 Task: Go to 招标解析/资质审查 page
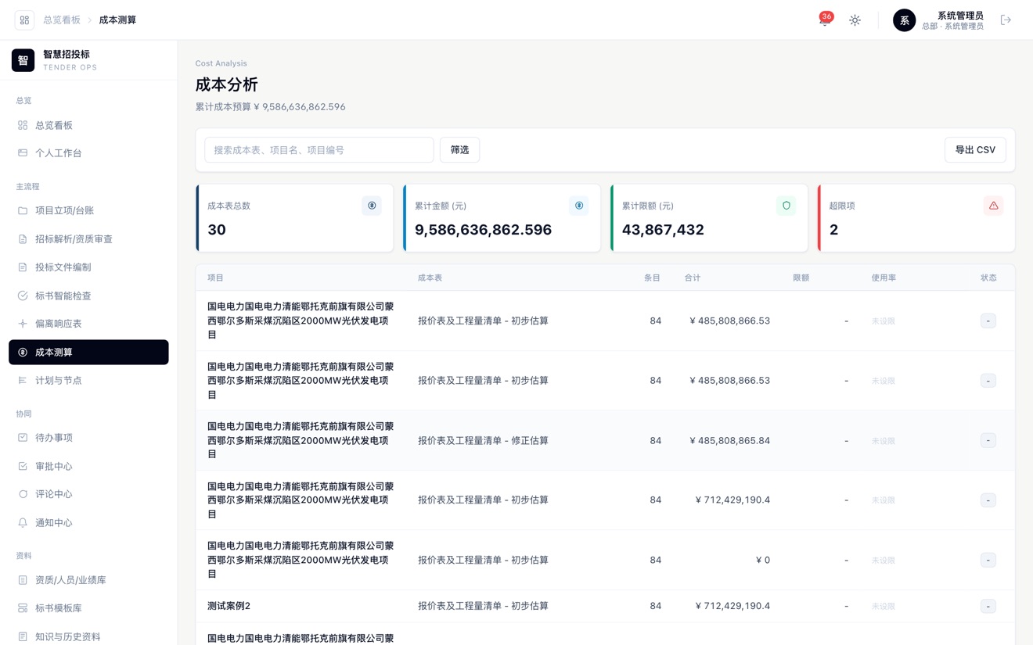click(x=88, y=239)
